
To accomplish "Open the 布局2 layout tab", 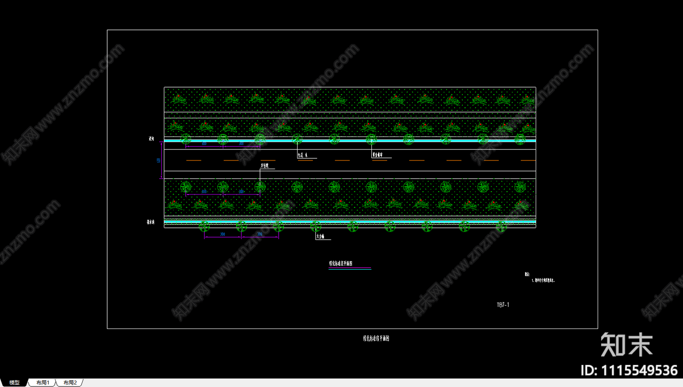I will click(x=70, y=383).
